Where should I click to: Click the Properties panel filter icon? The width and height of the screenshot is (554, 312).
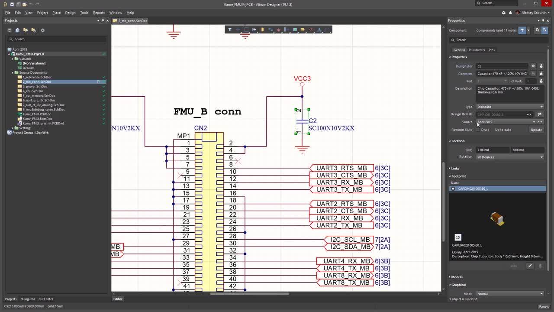(x=522, y=30)
